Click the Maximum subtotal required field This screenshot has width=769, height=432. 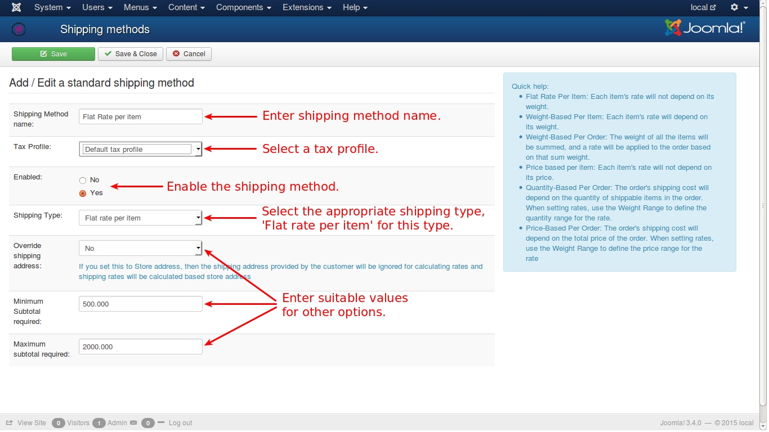tap(140, 346)
